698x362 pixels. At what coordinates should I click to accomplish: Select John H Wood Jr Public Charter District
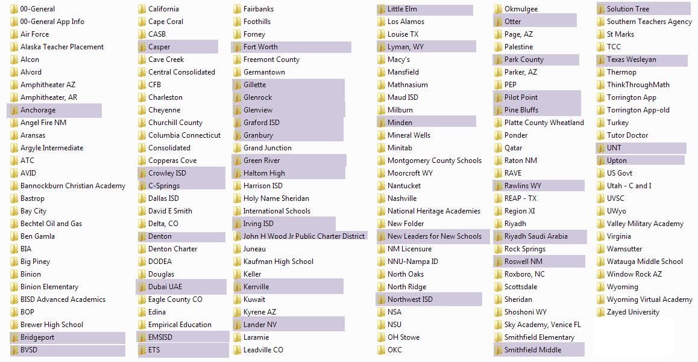point(304,236)
